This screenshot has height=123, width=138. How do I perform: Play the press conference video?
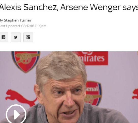tap(16, 115)
